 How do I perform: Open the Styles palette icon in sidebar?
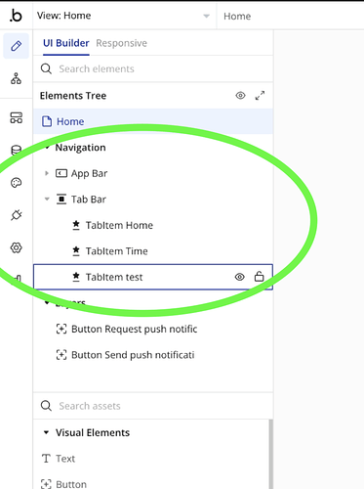16,183
